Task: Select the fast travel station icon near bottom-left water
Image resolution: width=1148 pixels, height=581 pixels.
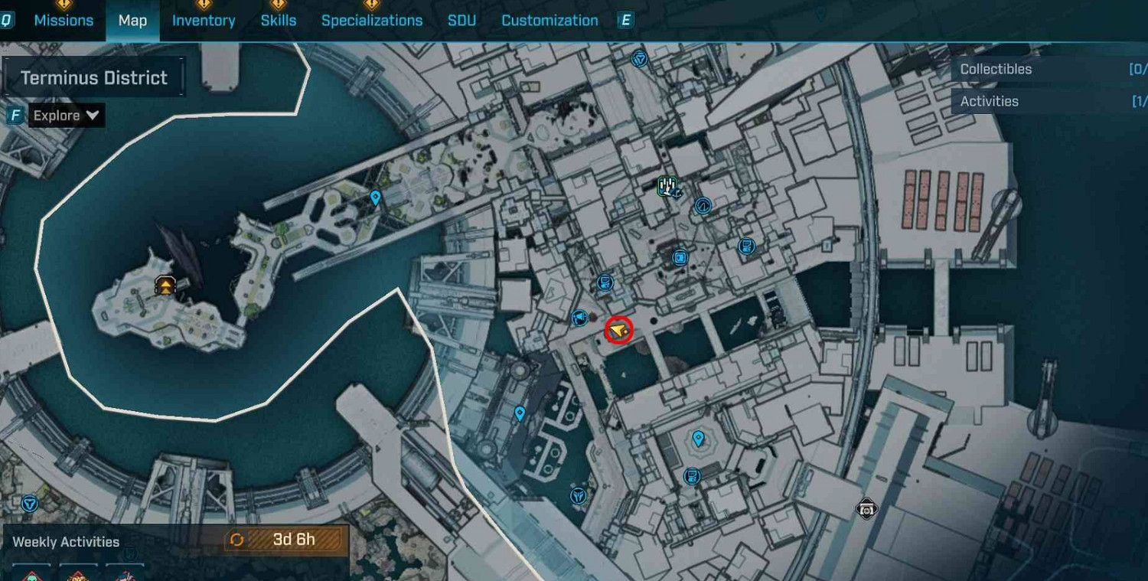Action: tap(29, 502)
